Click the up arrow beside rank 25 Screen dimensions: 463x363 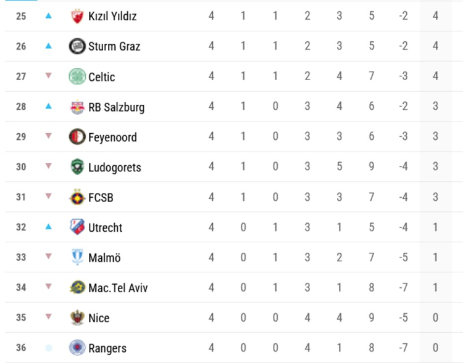click(49, 16)
